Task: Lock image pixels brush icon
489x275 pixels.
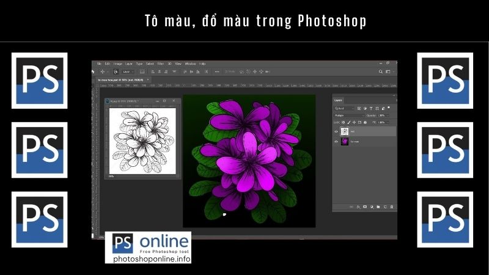Action: 348,123
